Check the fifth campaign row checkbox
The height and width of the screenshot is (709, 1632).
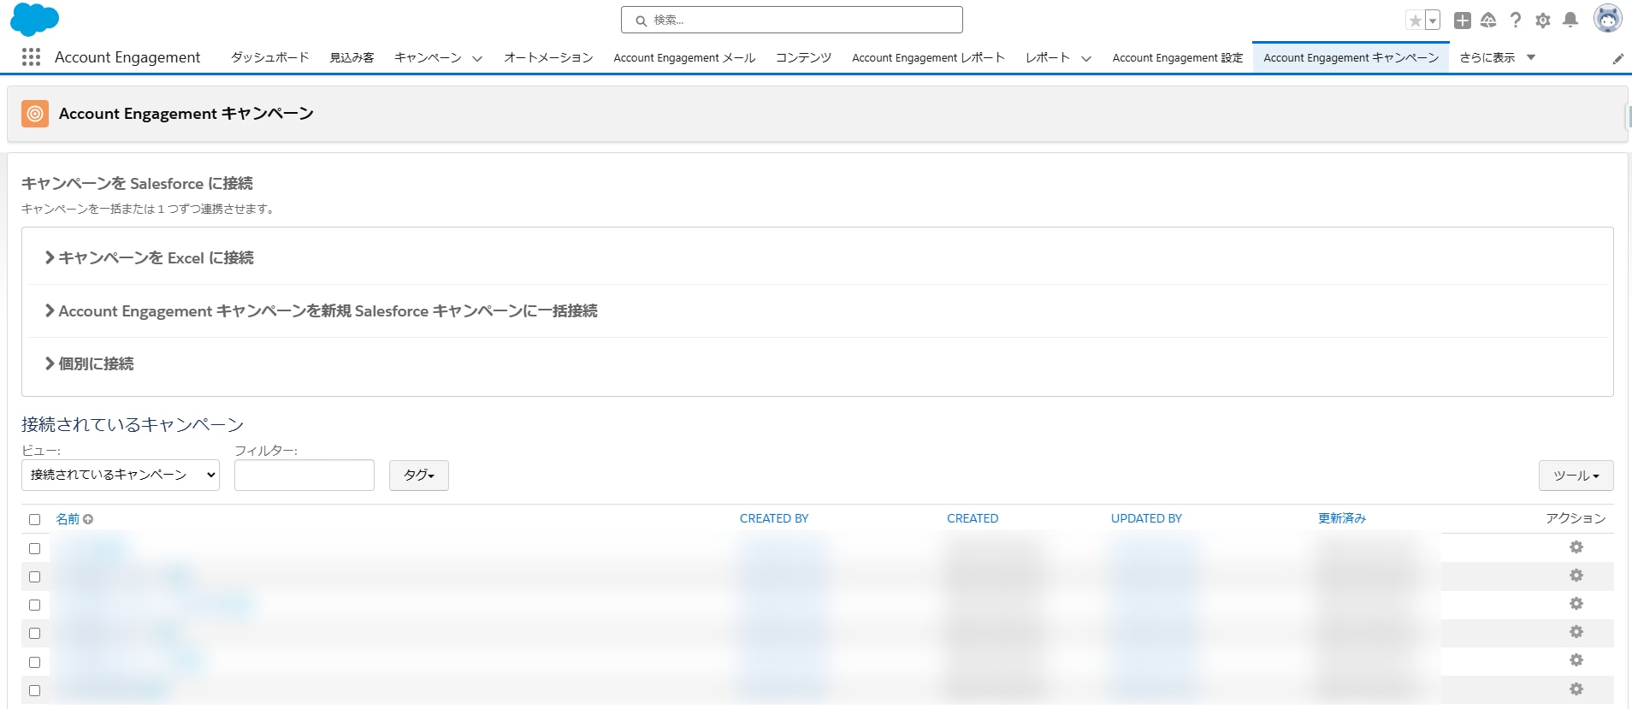[x=34, y=662]
